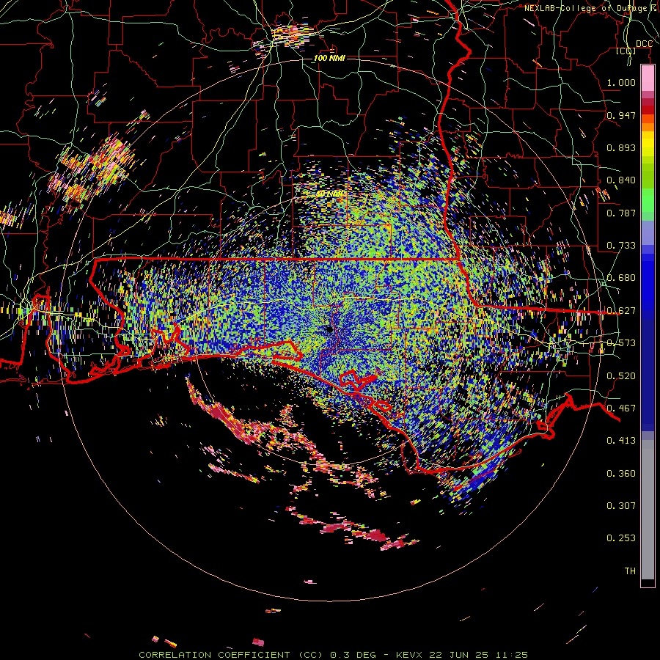Select the 0.733 scale value
The height and width of the screenshot is (660, 660).
(x=621, y=245)
